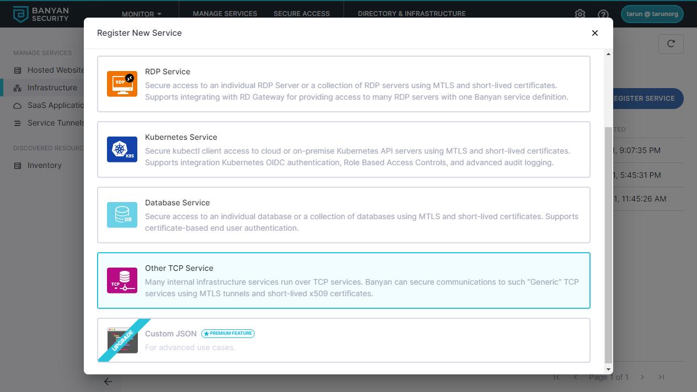Click the Premium Feature badge
The height and width of the screenshot is (392, 697).
click(228, 334)
